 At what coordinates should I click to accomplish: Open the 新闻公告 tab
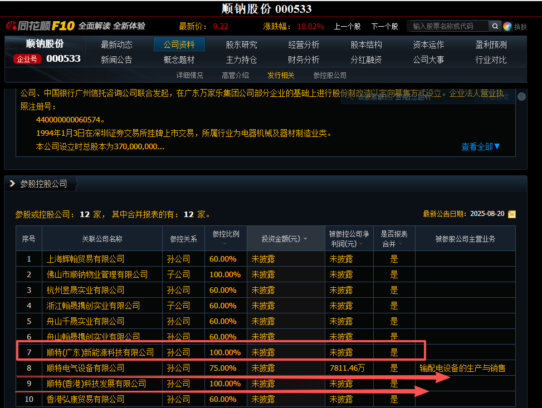(x=116, y=60)
